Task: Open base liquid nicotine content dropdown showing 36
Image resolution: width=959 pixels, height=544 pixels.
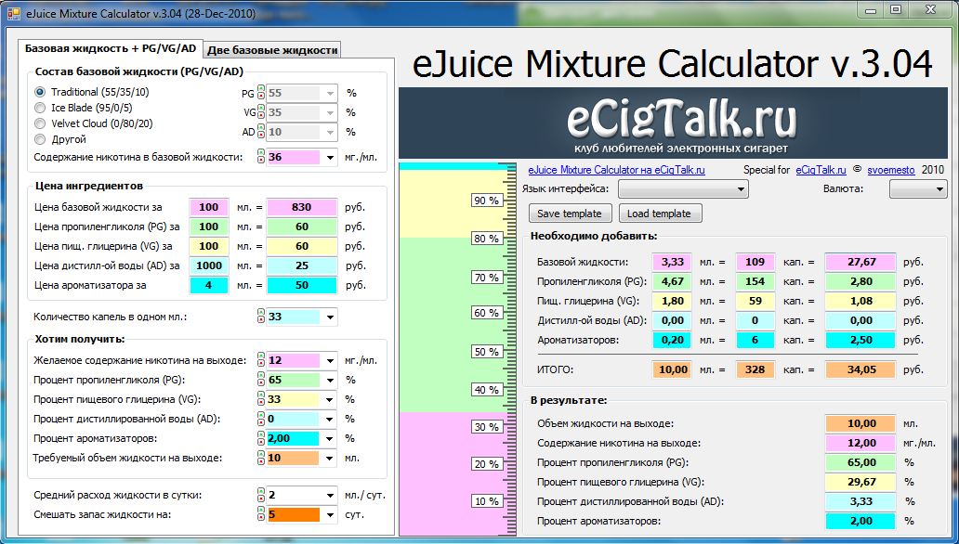Action: coord(330,158)
